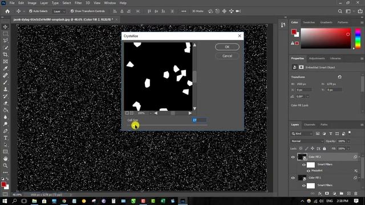Click OK in the Crystallize dialog
The image size is (365, 205).
[227, 47]
